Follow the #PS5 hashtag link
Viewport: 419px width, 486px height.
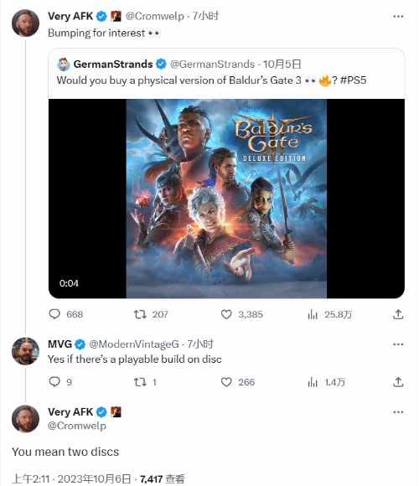(354, 80)
